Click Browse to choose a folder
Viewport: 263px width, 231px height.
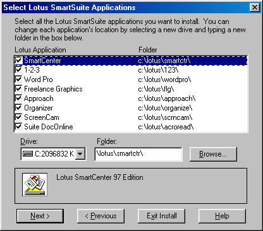(213, 154)
